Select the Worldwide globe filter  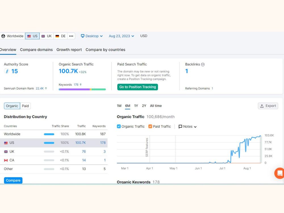(12, 36)
